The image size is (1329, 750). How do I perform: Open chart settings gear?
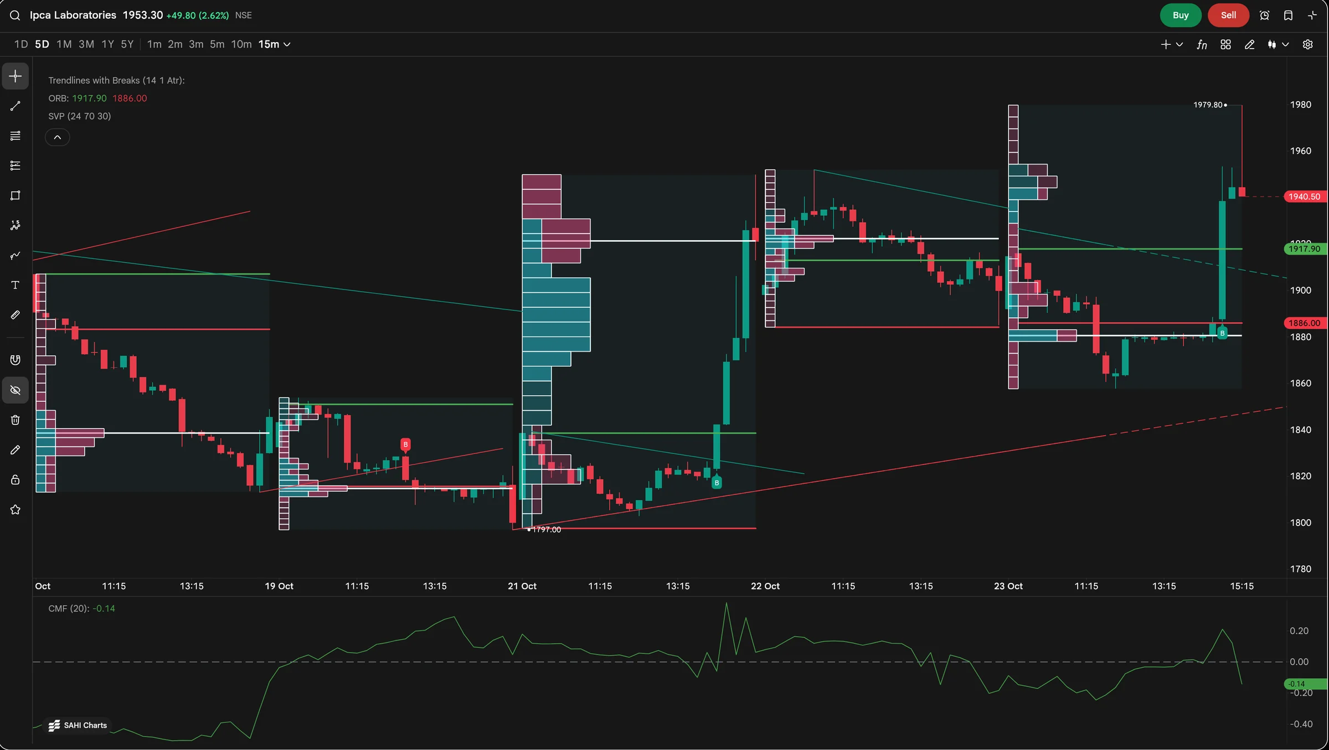tap(1308, 45)
